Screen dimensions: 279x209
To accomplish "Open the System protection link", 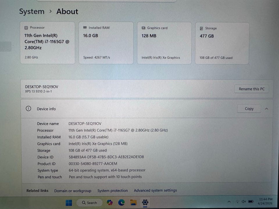I will 112,190.
